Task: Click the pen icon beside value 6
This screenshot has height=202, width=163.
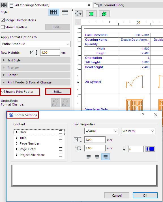Action: (124, 149)
